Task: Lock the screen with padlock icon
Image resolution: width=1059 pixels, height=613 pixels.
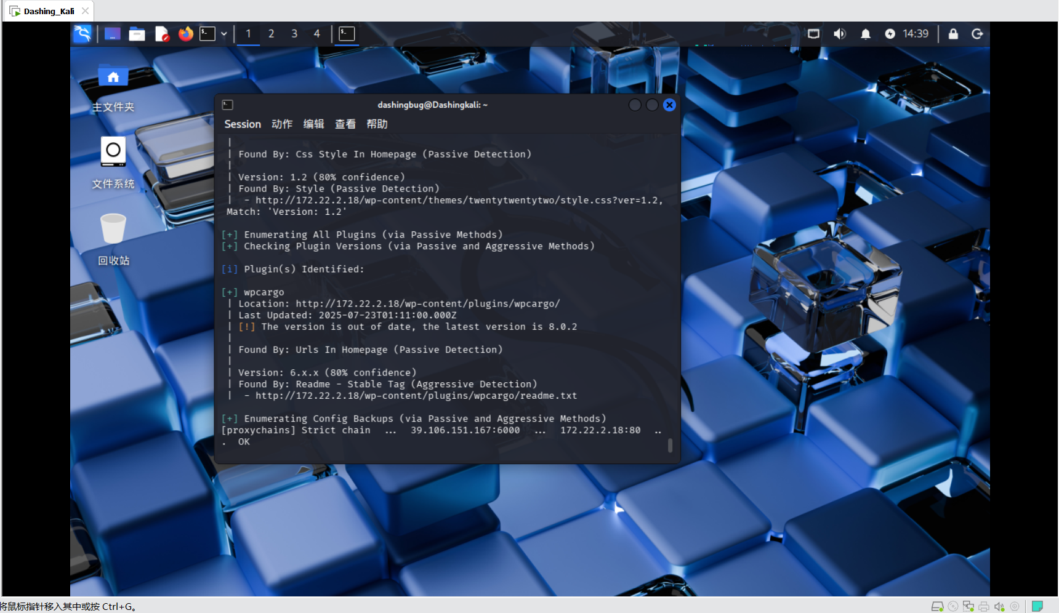Action: coord(953,34)
